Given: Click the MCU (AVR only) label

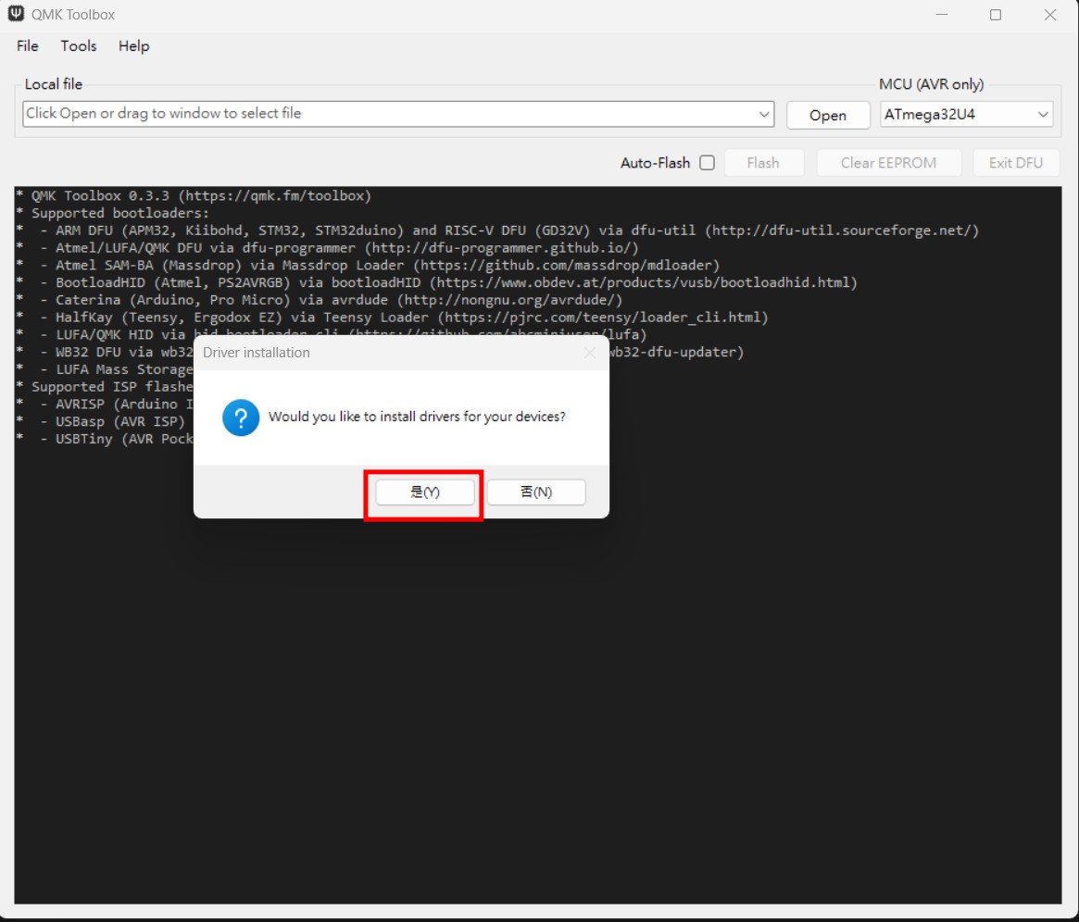Looking at the screenshot, I should [x=931, y=84].
